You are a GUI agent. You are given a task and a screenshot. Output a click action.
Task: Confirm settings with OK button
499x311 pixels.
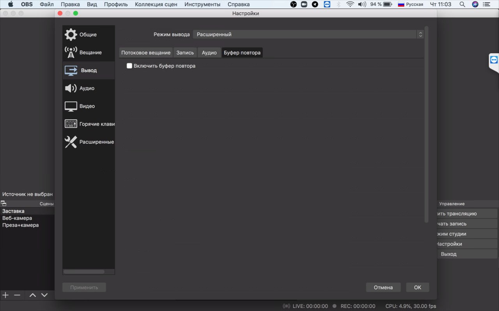tap(418, 287)
